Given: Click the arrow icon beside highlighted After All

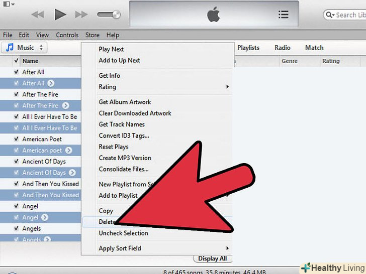Looking at the screenshot, I should click(51, 83).
